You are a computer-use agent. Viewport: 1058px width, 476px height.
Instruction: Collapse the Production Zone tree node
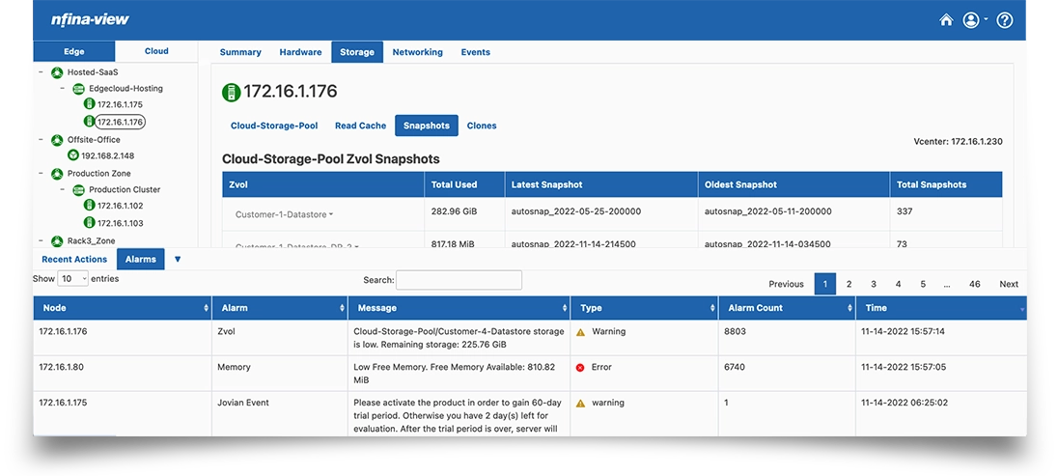click(x=40, y=174)
